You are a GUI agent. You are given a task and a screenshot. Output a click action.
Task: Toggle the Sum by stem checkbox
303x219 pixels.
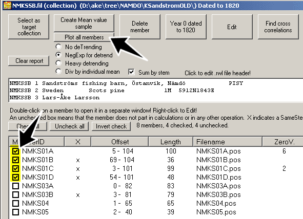tap(131, 72)
